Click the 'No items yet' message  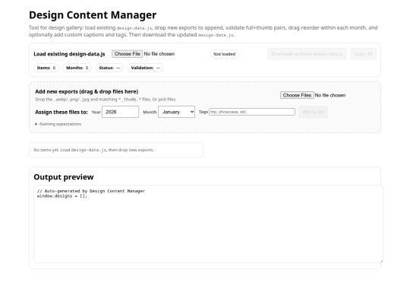[x=93, y=150]
